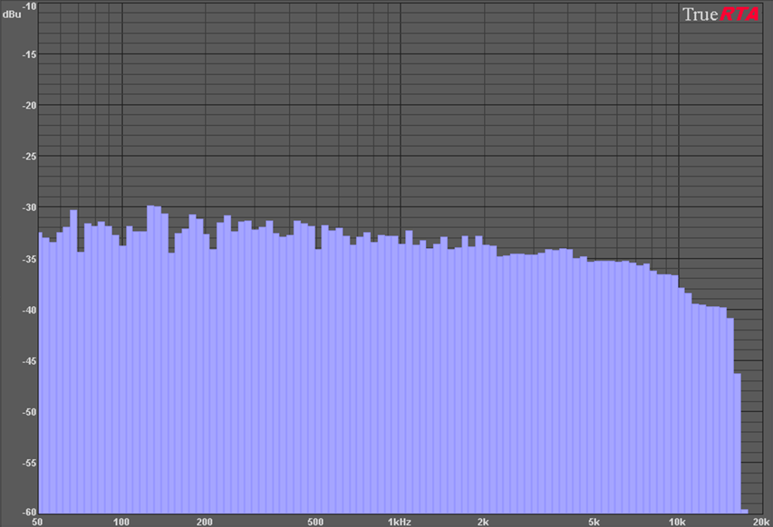The width and height of the screenshot is (773, 527).
Task: Click the 1kHz frequency axis label
Action: (400, 522)
